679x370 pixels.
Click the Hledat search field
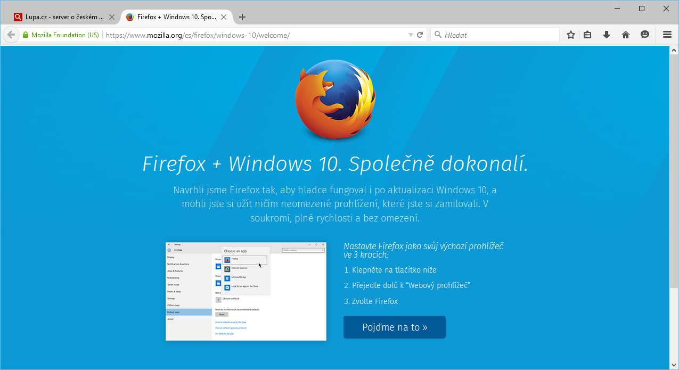click(498, 35)
